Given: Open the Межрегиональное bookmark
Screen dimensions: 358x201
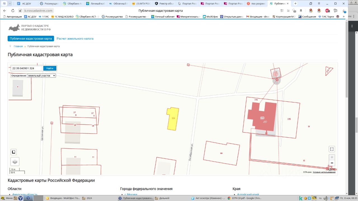Looking at the screenshot, I should (188, 17).
